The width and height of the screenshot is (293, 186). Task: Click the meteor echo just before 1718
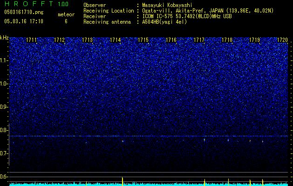228,140
